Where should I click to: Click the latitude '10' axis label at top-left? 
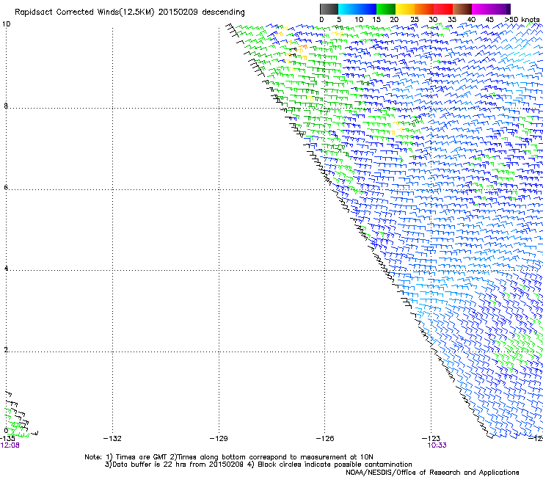tap(6, 24)
